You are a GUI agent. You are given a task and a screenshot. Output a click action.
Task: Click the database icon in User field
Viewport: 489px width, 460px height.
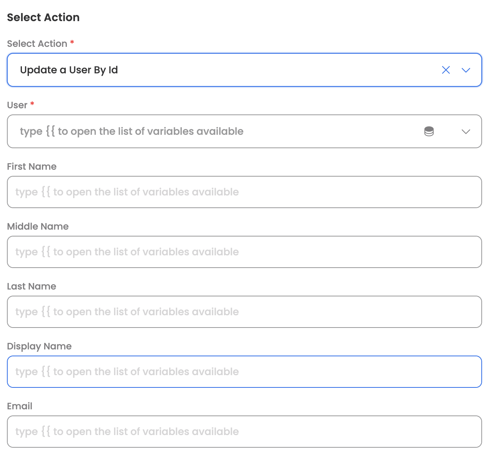429,131
